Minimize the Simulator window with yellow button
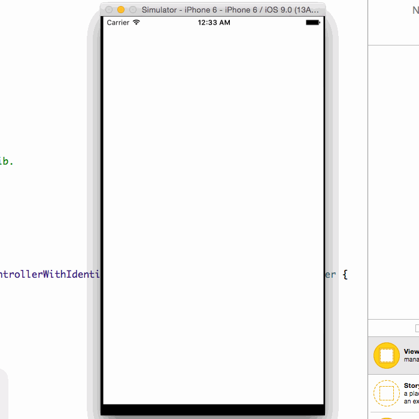Viewport: 419px width, 419px height. pos(121,10)
